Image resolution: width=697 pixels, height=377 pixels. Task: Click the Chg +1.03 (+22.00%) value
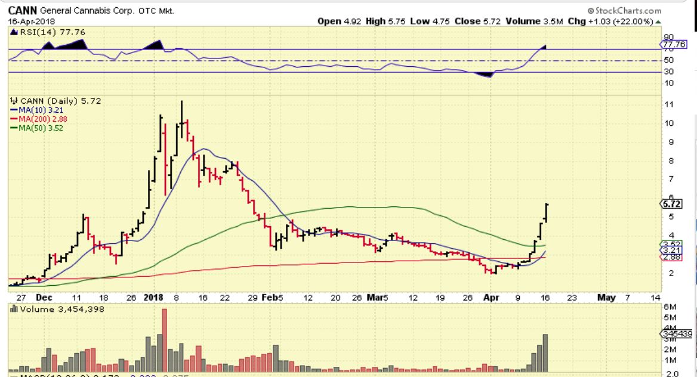click(x=610, y=21)
